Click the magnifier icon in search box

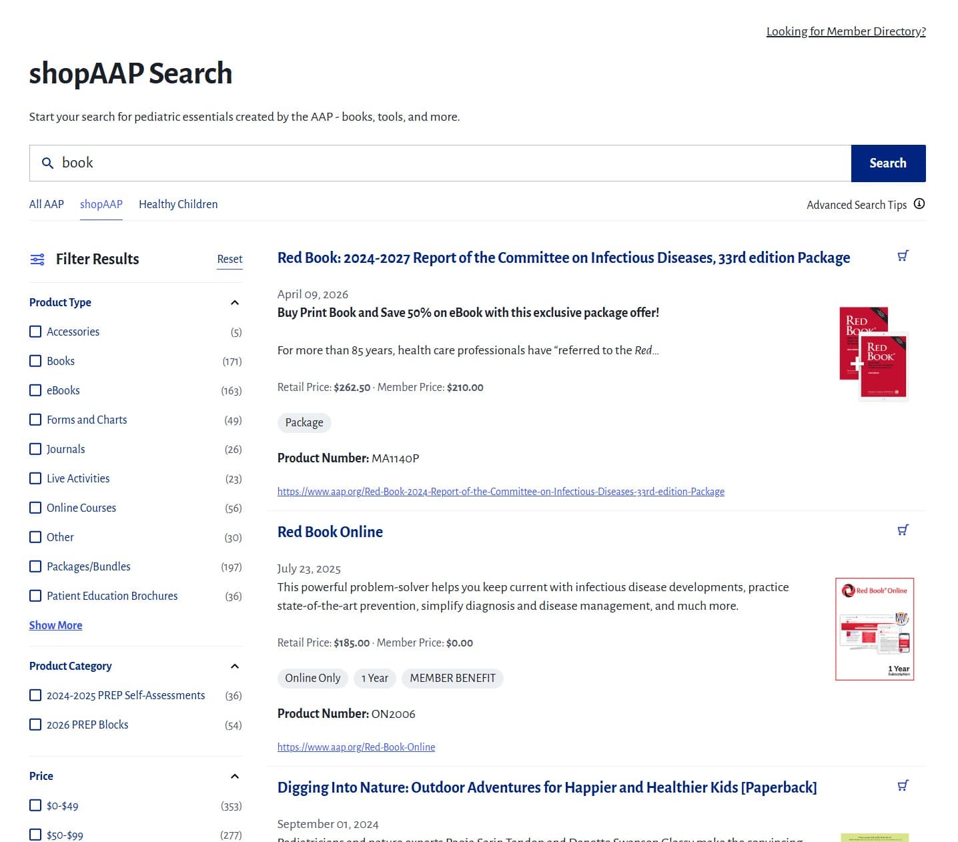(47, 163)
